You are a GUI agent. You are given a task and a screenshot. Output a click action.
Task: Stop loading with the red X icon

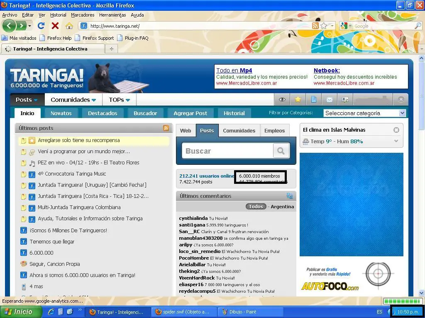(x=55, y=26)
